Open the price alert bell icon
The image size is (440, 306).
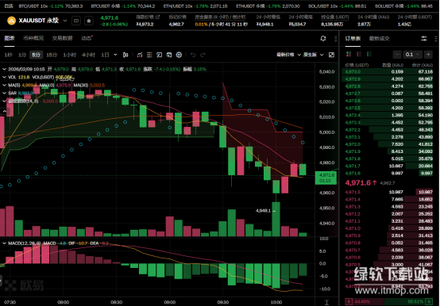click(x=323, y=39)
